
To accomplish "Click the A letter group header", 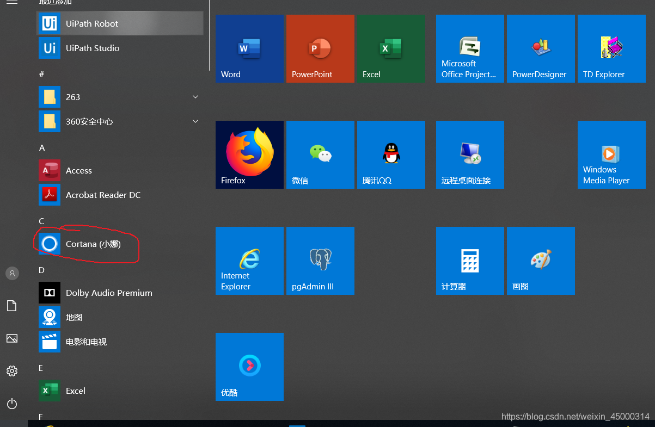I will pyautogui.click(x=42, y=147).
